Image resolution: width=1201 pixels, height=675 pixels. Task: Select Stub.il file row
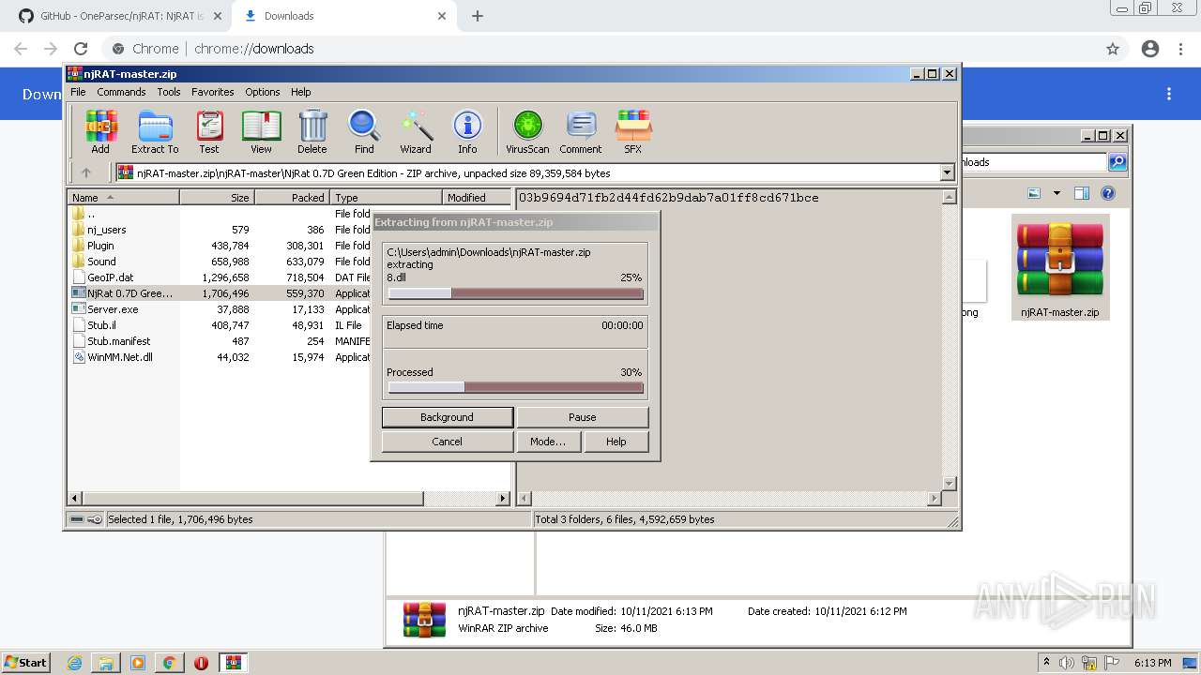101,325
